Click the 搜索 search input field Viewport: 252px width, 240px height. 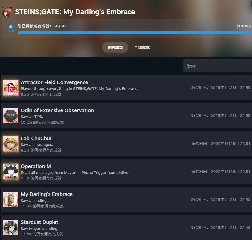(217, 66)
